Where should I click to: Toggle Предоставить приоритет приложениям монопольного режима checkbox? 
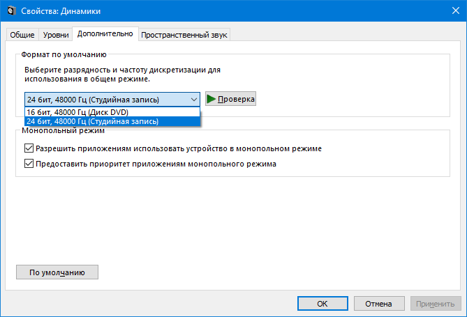pos(29,164)
